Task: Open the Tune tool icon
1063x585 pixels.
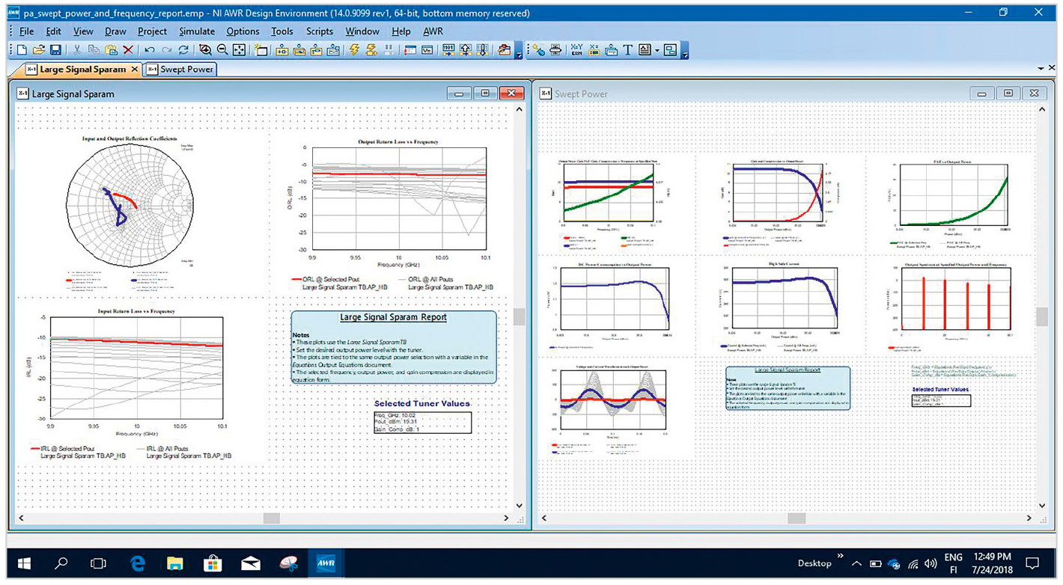Action: (410, 50)
